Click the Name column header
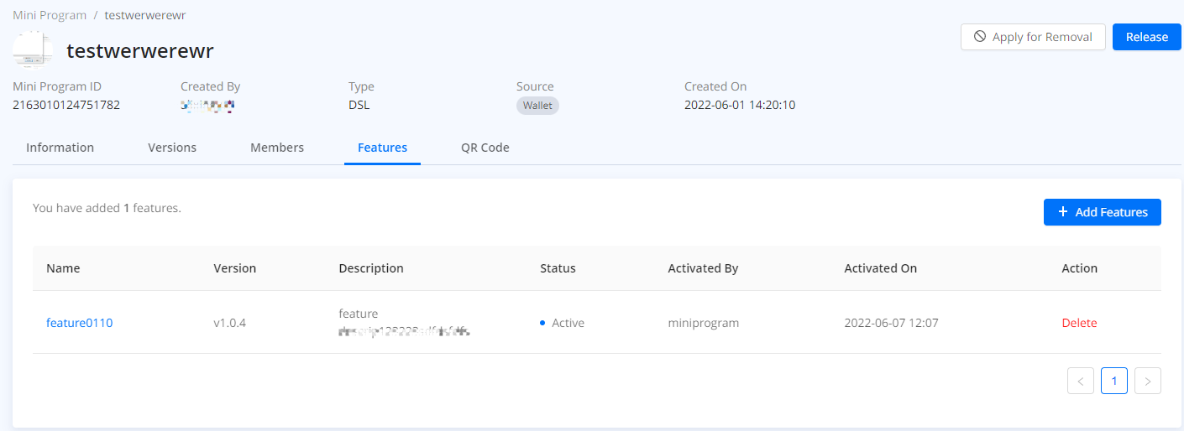Viewport: 1184px width, 431px height. pyautogui.click(x=63, y=268)
